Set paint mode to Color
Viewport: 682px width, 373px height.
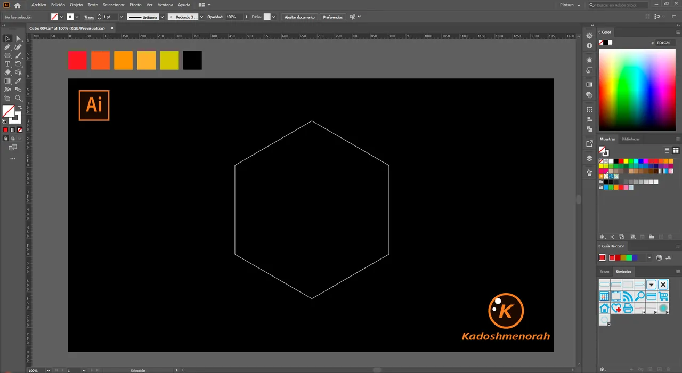pos(5,130)
